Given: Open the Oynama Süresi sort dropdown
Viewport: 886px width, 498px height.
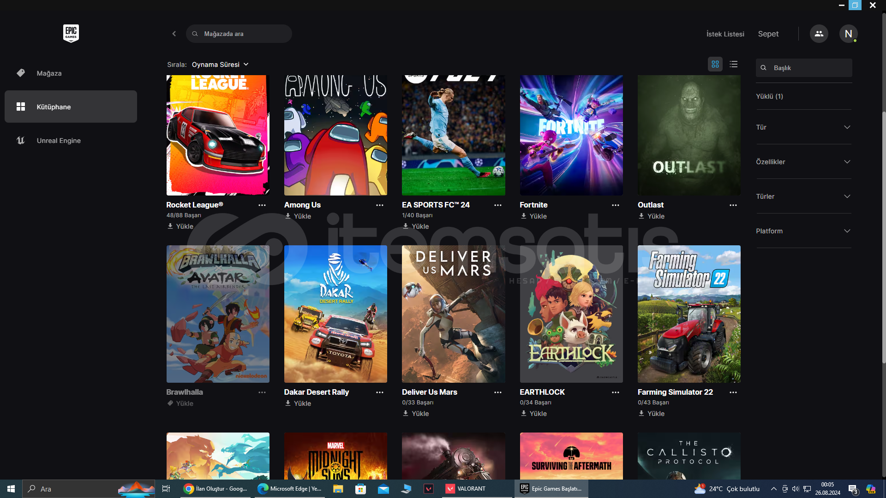Looking at the screenshot, I should click(x=220, y=65).
